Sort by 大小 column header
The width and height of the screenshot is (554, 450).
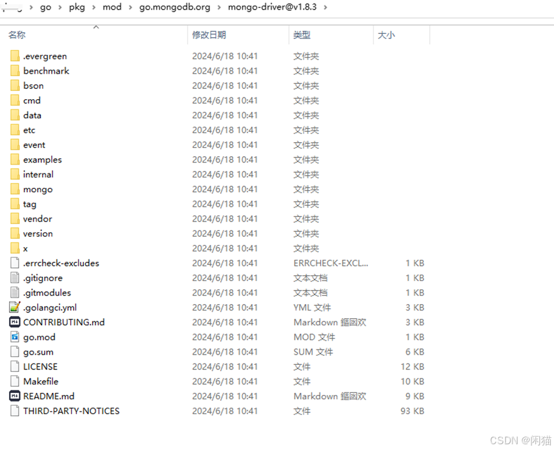tap(386, 35)
